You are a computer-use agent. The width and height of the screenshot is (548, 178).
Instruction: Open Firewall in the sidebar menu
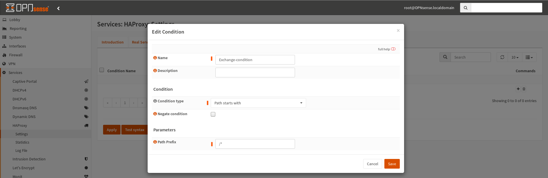click(x=16, y=55)
